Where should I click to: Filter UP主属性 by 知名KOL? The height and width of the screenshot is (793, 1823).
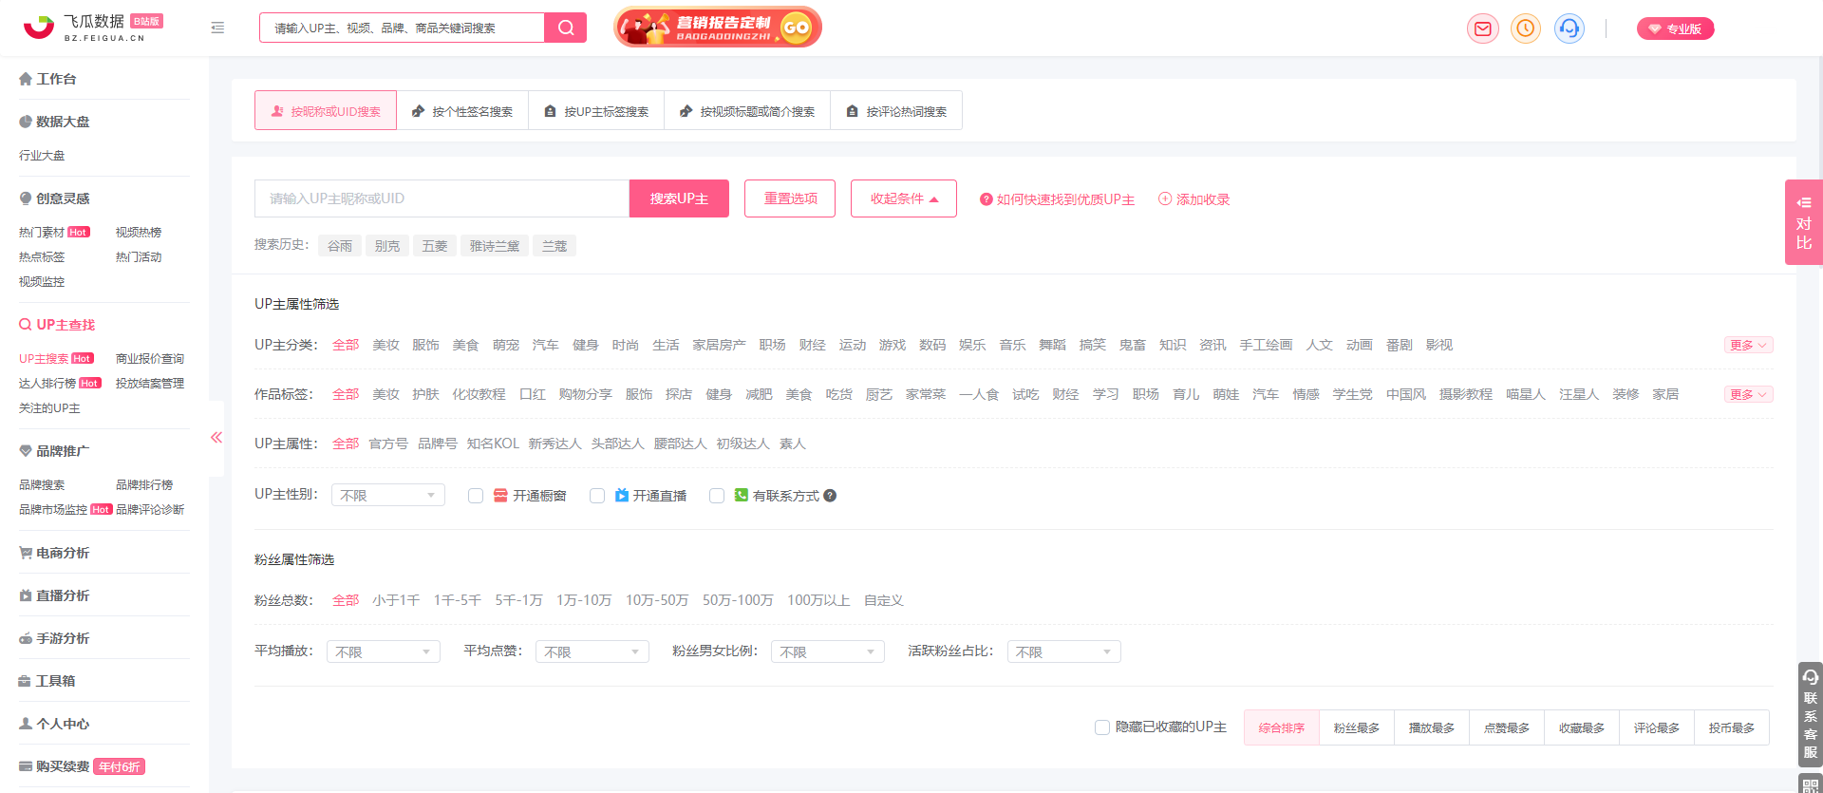(x=493, y=444)
